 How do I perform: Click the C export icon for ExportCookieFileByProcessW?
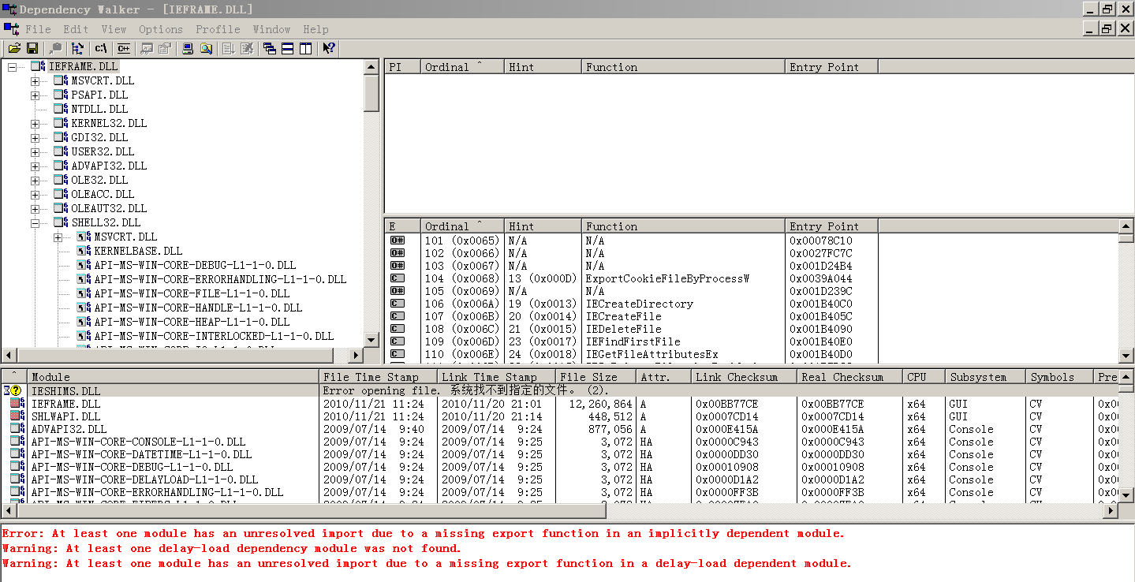398,278
